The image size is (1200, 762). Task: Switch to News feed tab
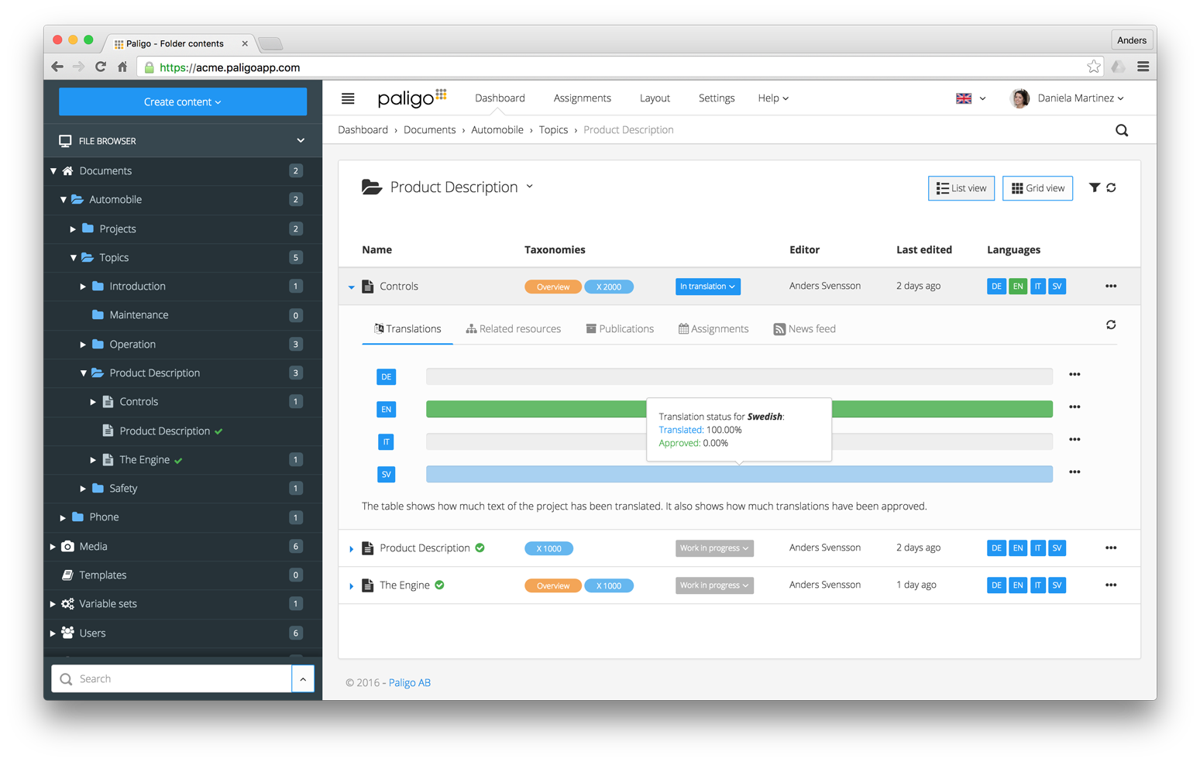pos(805,329)
